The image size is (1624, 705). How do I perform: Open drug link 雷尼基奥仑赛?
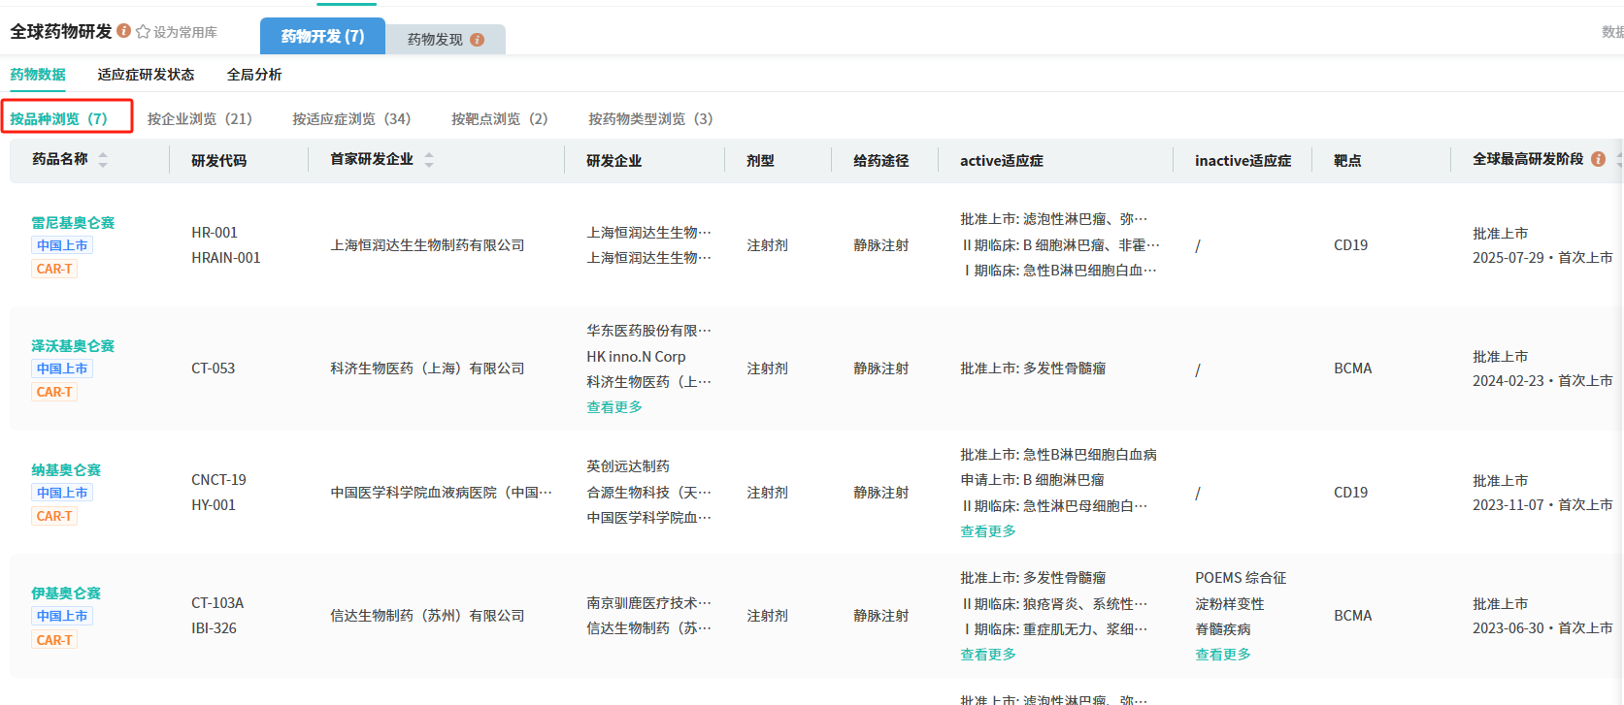click(73, 223)
